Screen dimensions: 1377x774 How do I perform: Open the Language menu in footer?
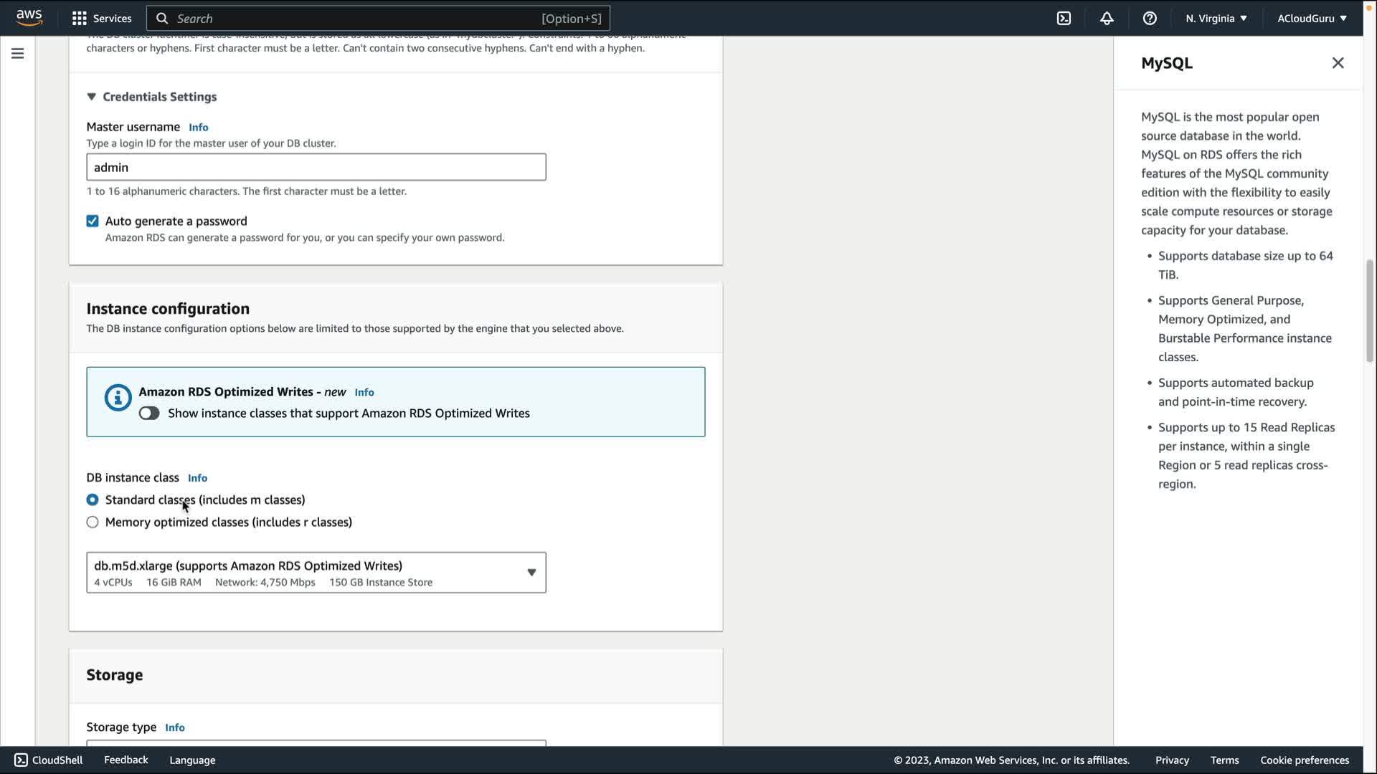(x=192, y=760)
